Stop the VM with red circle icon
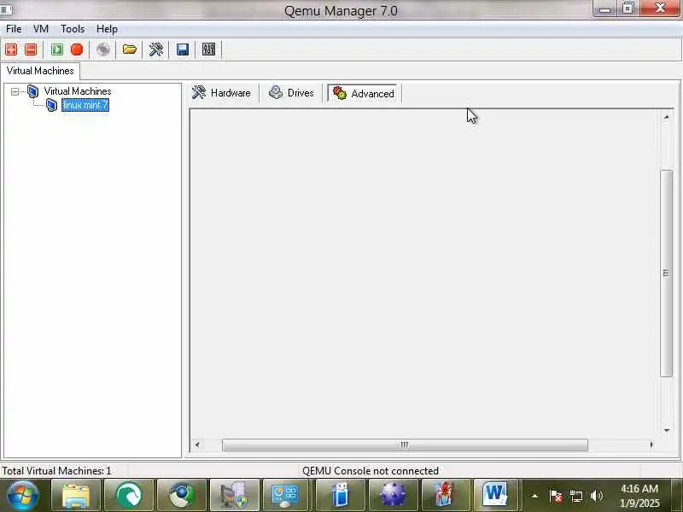 pyautogui.click(x=77, y=49)
